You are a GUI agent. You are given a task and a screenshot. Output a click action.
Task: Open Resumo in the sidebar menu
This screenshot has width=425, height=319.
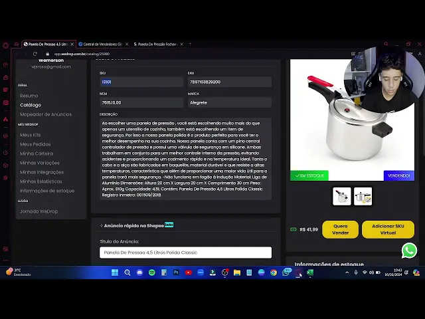(x=29, y=96)
